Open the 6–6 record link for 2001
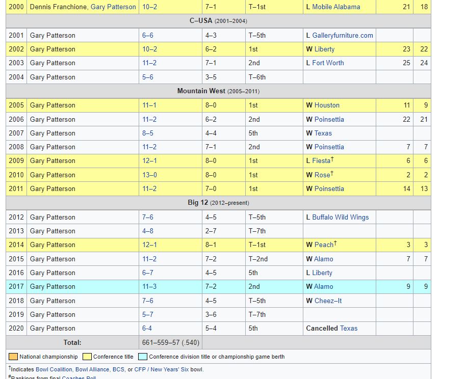The width and height of the screenshot is (467, 379). pos(148,35)
